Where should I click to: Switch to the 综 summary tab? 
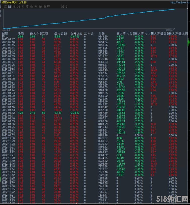pos(5,7)
